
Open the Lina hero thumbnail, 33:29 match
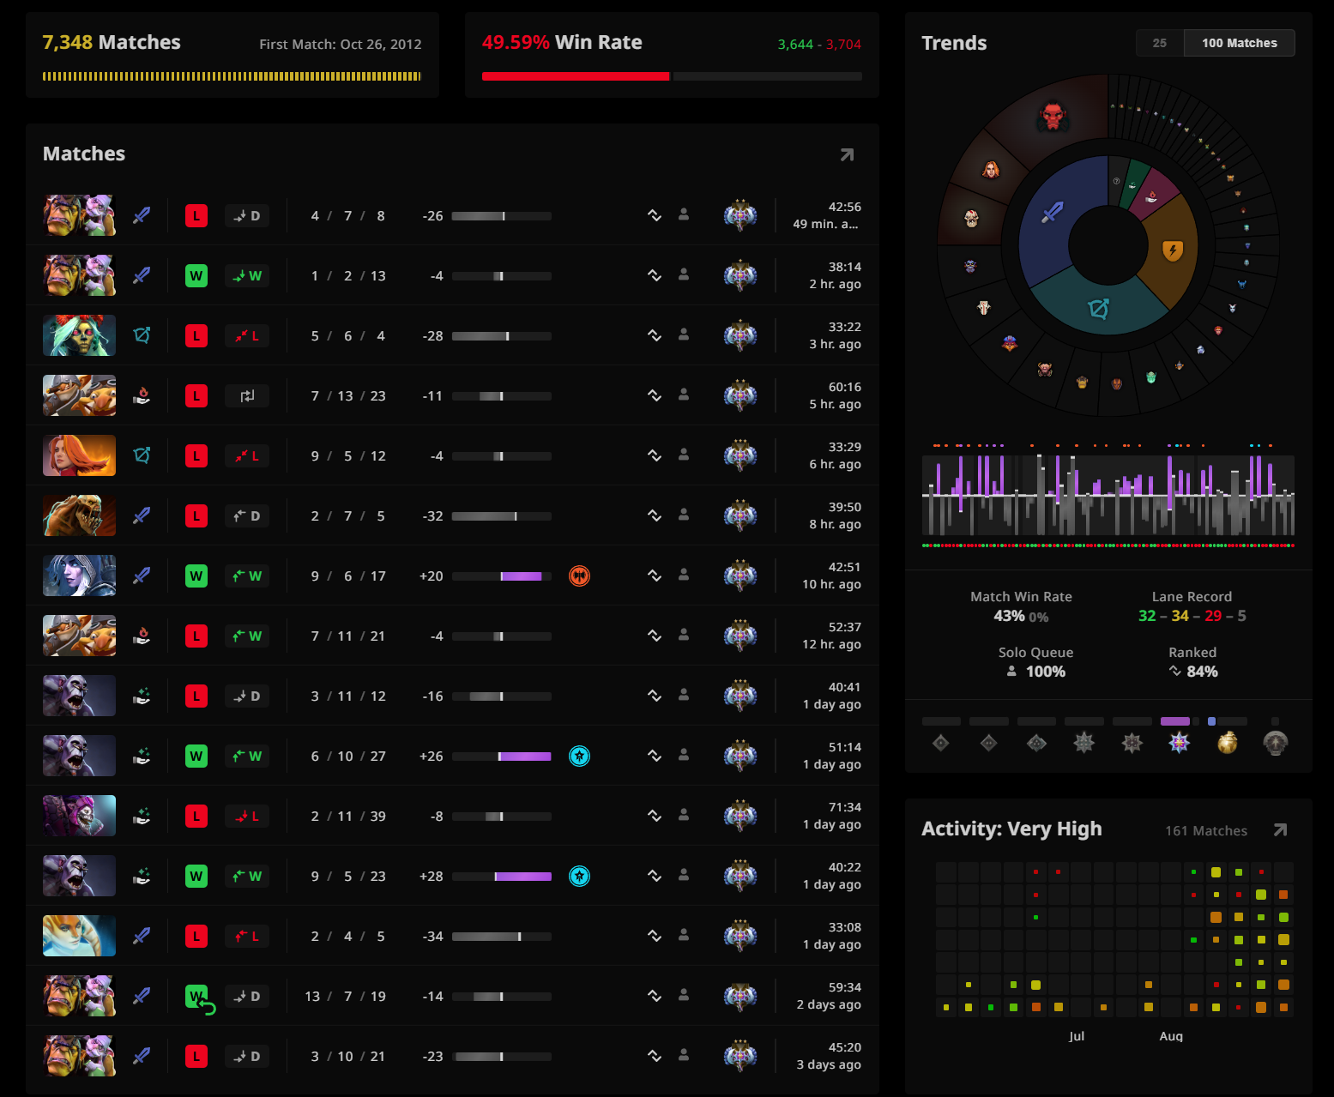click(79, 455)
